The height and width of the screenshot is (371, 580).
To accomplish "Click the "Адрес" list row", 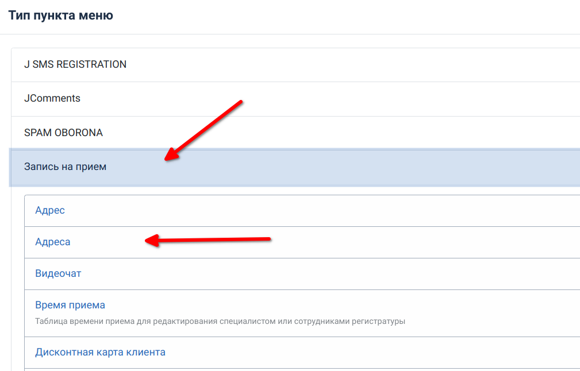I will [x=287, y=210].
